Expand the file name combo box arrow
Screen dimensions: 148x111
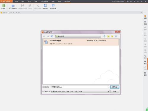(109, 87)
